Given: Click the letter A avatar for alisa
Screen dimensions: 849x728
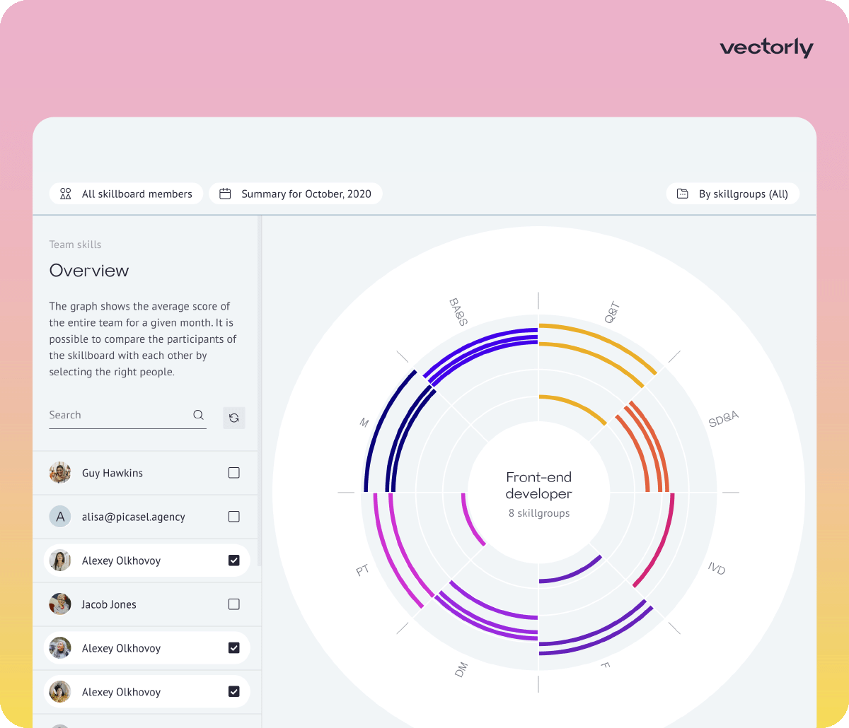Looking at the screenshot, I should 60,517.
